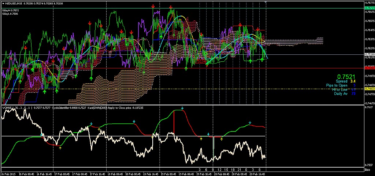Open the NZDUSD,M15 chart title dropdown arrow
The width and height of the screenshot is (375, 176).
click(3, 4)
